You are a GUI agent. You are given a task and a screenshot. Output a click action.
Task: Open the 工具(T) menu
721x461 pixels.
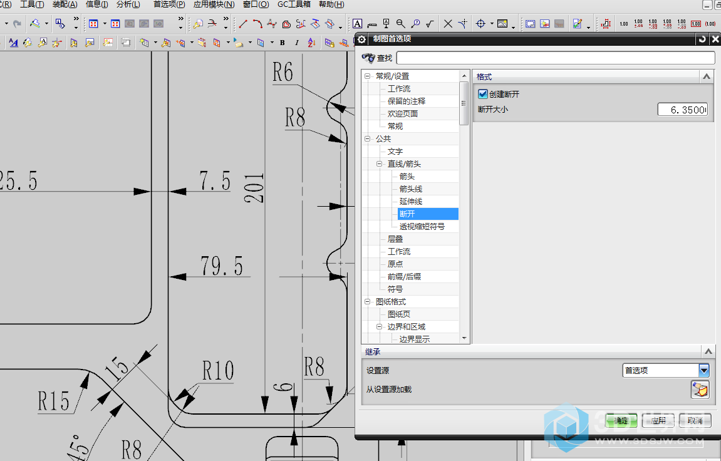32,4
